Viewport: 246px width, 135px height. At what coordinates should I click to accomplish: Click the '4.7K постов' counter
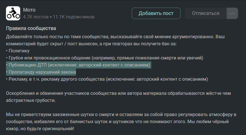coord(36,17)
